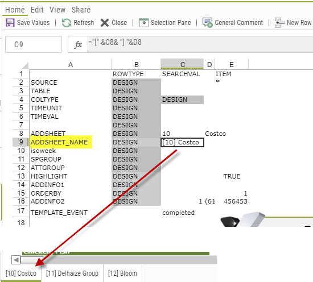The image size is (313, 282).
Task: Click the TABLE cell
Action: pos(70,91)
